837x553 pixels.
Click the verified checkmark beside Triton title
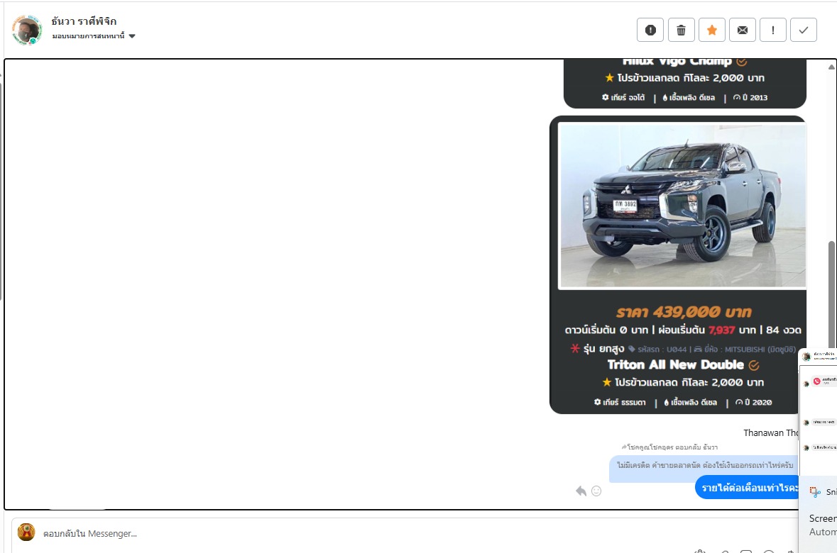pos(754,365)
